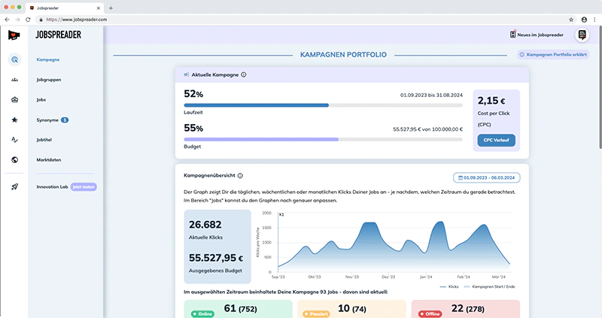Toggle the Klicks legend entry in chart
Screen dimensions: 602x318
449,286
